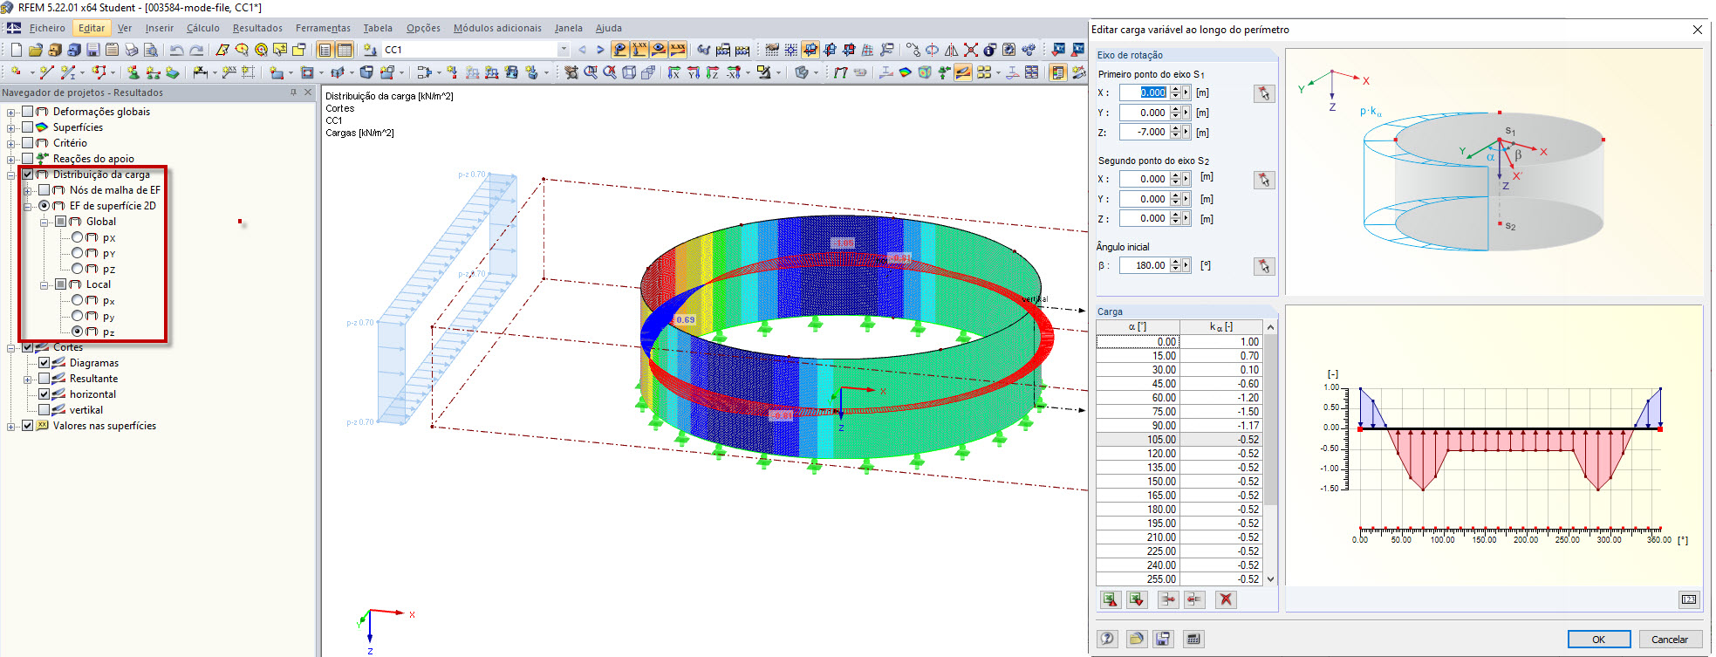Pick first axis point S1 in the graphic
The height and width of the screenshot is (657, 1716).
pos(1263,93)
